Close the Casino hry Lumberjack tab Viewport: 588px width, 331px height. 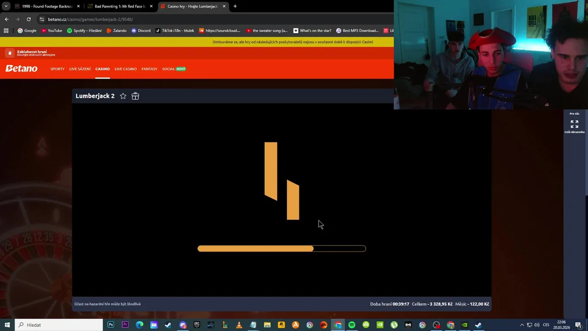point(224,6)
